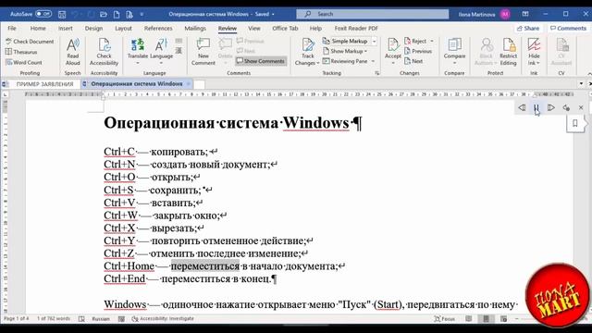592x333 pixels.
Task: Expand the Show Markup dropdown
Action: pos(345,51)
